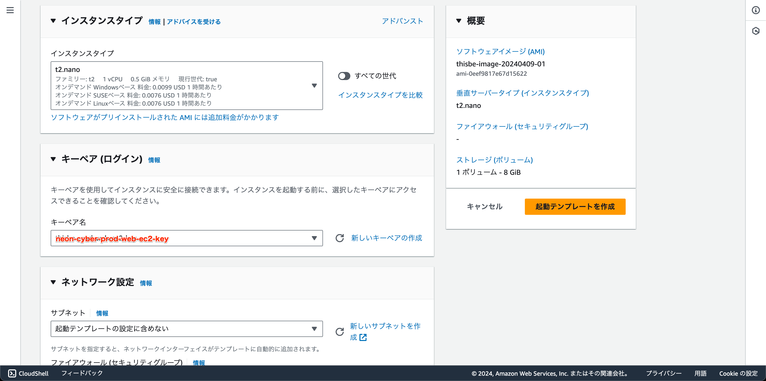The image size is (766, 381).
Task: Collapse the ネットワーク設定 section
Action: (53, 282)
